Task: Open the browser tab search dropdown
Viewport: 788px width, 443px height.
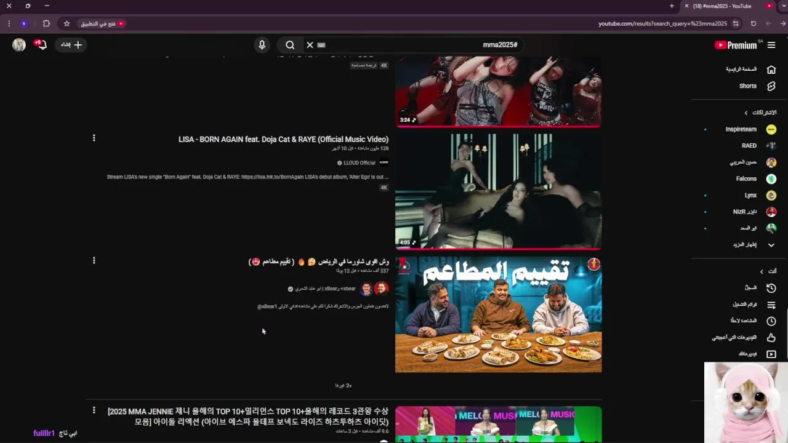Action: pos(783,6)
